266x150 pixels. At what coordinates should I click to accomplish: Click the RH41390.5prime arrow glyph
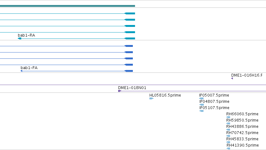[228, 148]
